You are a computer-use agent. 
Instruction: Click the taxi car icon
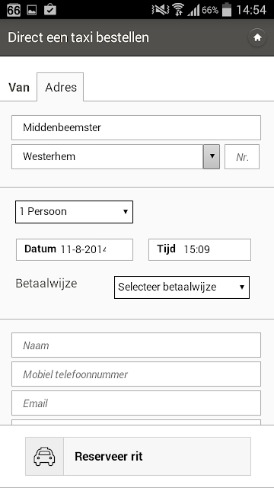[x=44, y=456]
